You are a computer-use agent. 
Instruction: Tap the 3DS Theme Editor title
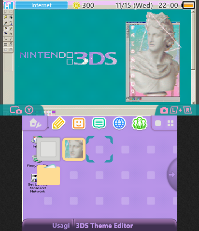click(x=104, y=226)
